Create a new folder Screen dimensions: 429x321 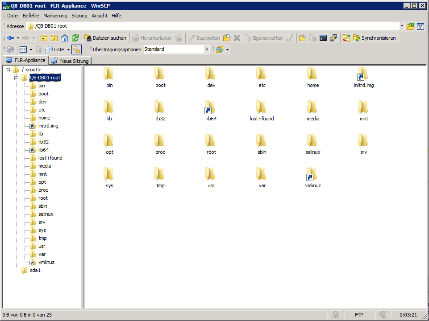(302, 38)
